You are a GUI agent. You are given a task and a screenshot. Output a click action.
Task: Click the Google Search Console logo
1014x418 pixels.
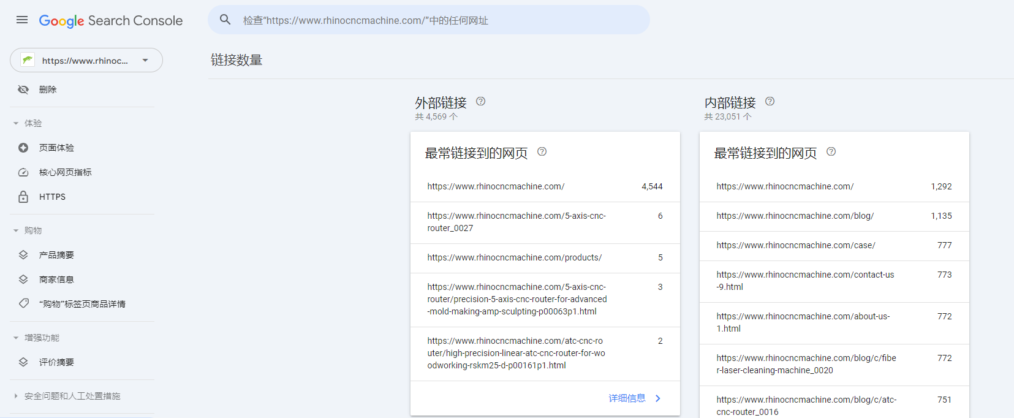coord(111,21)
